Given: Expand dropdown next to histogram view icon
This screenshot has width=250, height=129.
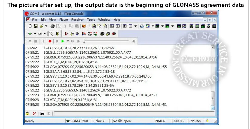Looking at the screenshot, I should point(172,26).
